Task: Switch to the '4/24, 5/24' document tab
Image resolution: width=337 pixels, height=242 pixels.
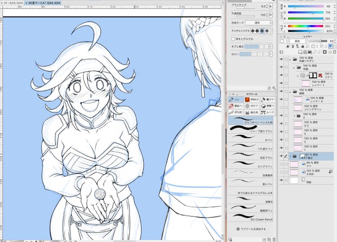Action: [12, 3]
